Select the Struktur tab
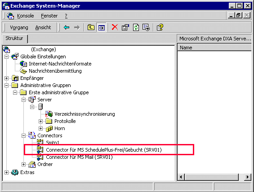 click(x=14, y=38)
